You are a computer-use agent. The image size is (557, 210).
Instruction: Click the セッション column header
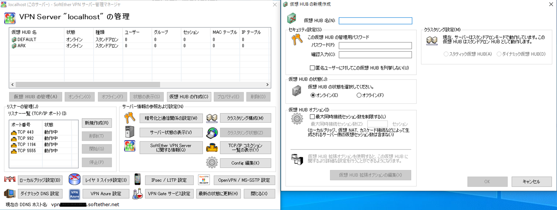coord(196,32)
